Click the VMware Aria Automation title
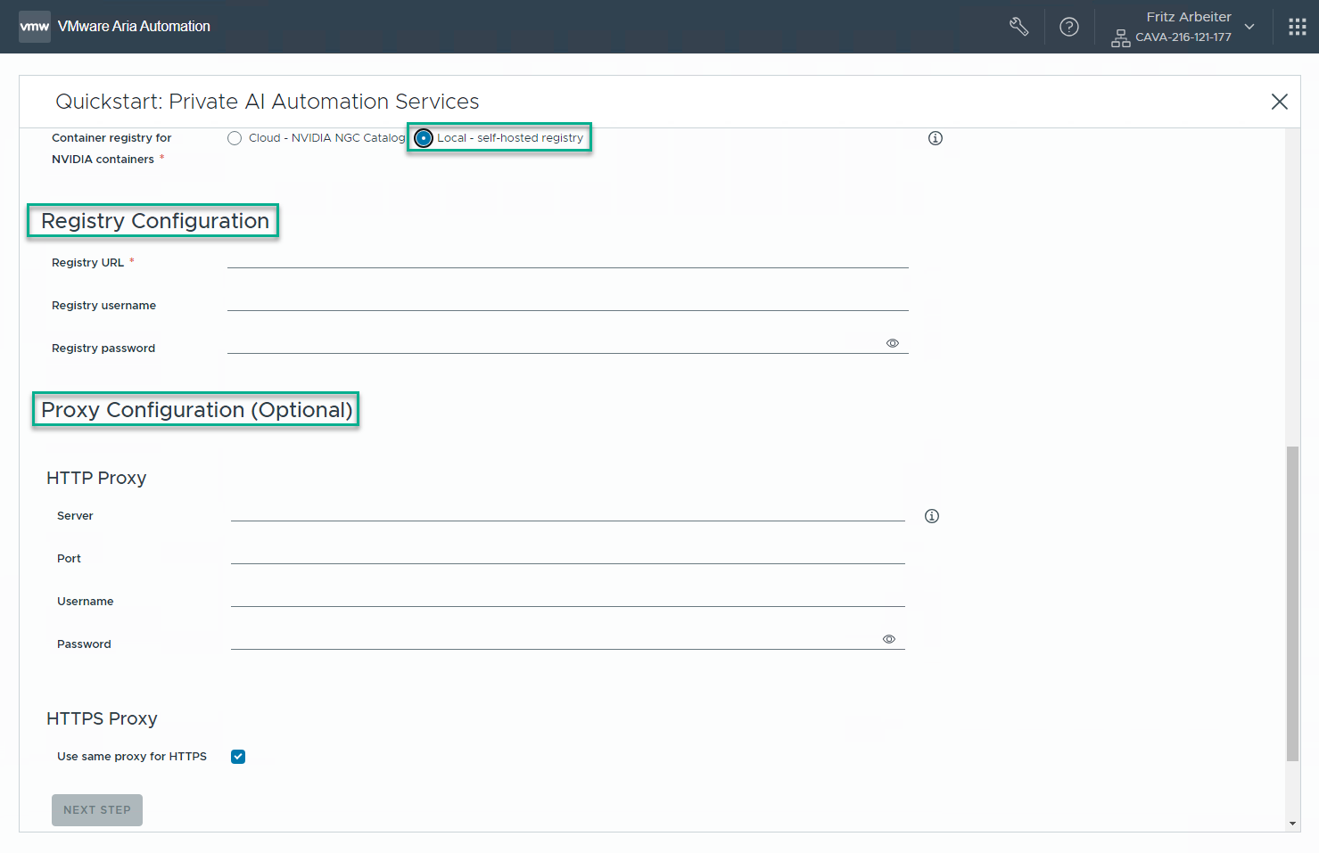 tap(134, 27)
